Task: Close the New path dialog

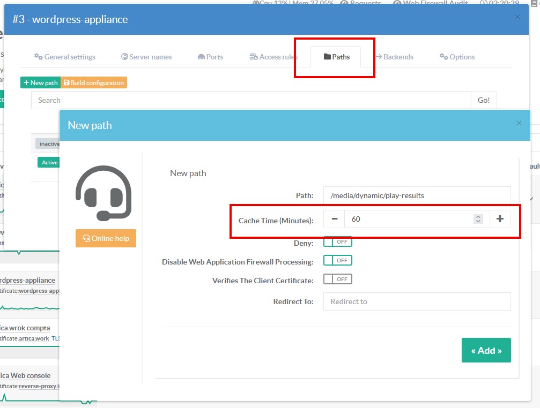Action: (519, 123)
